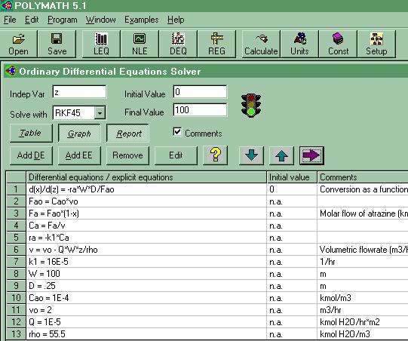The height and width of the screenshot is (341, 408).
Task: Toggle the Table output option
Action: pyautogui.click(x=31, y=133)
